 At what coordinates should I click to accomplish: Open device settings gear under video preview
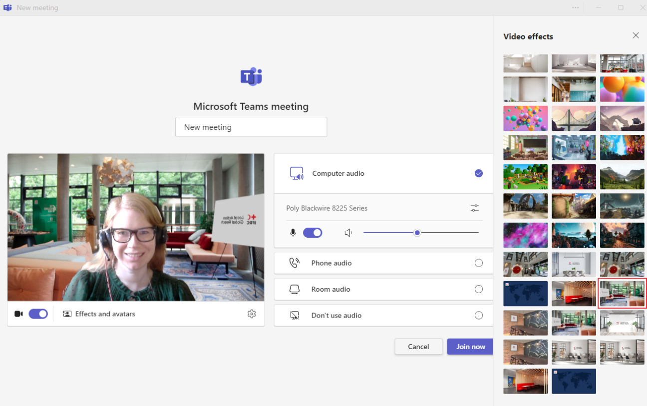[x=252, y=314]
